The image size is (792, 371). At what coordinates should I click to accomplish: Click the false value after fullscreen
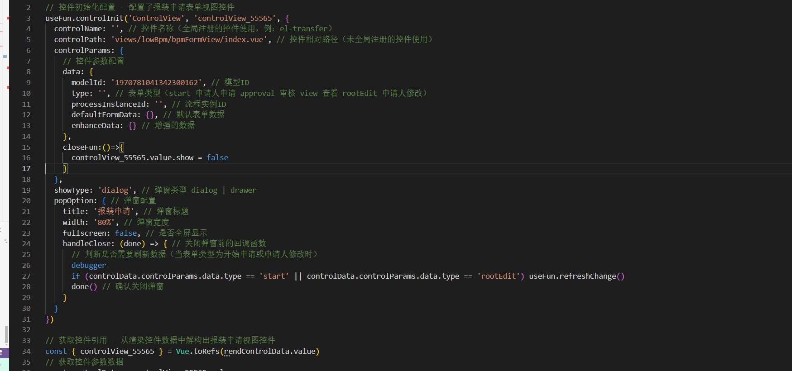[x=126, y=233]
